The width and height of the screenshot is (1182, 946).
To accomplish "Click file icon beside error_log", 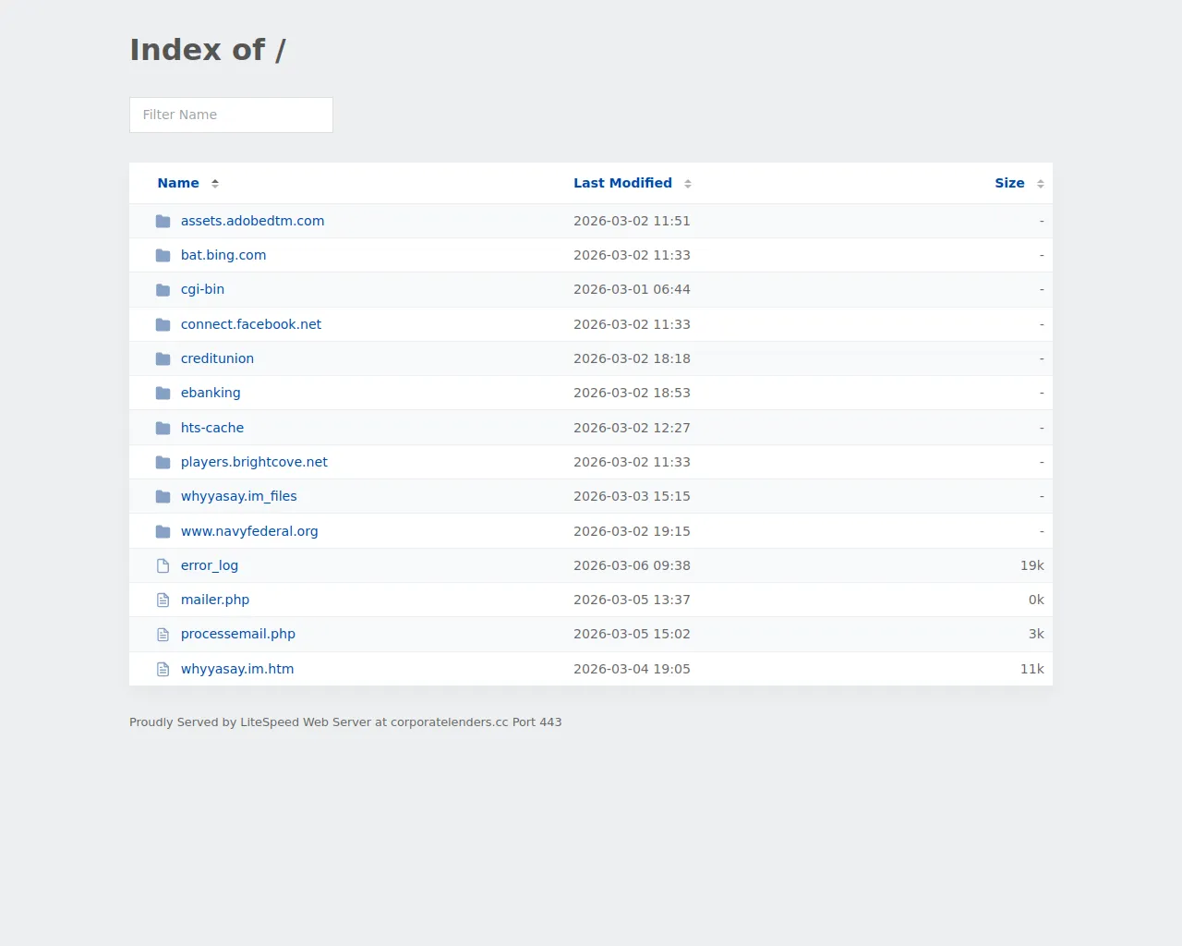I will point(163,565).
